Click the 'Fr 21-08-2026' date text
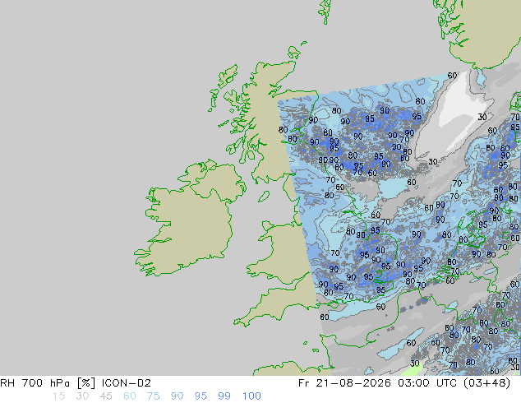This screenshot has height=403, width=521. click(x=344, y=383)
